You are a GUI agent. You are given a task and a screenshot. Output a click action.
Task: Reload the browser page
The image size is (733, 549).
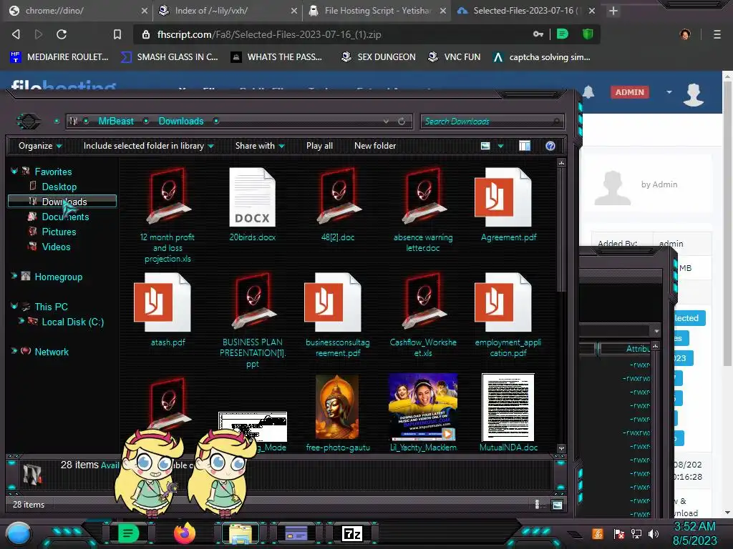tap(62, 34)
